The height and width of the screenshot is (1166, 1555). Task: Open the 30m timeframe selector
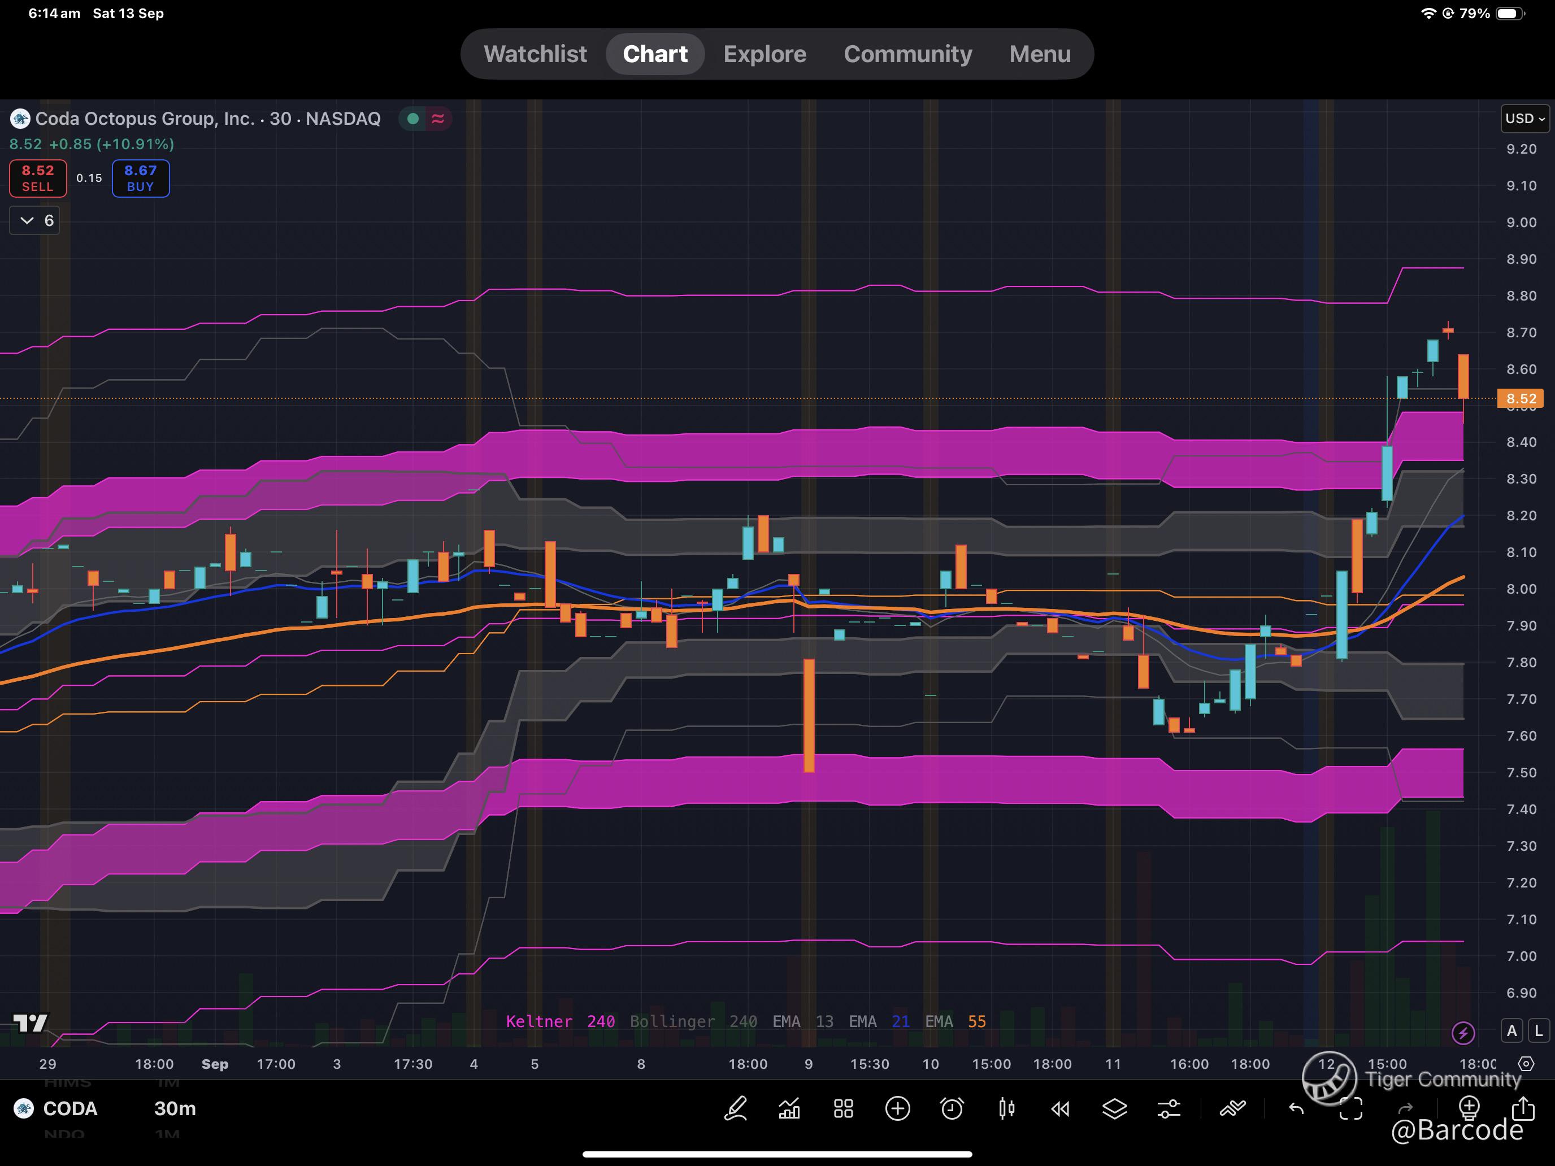[x=175, y=1108]
